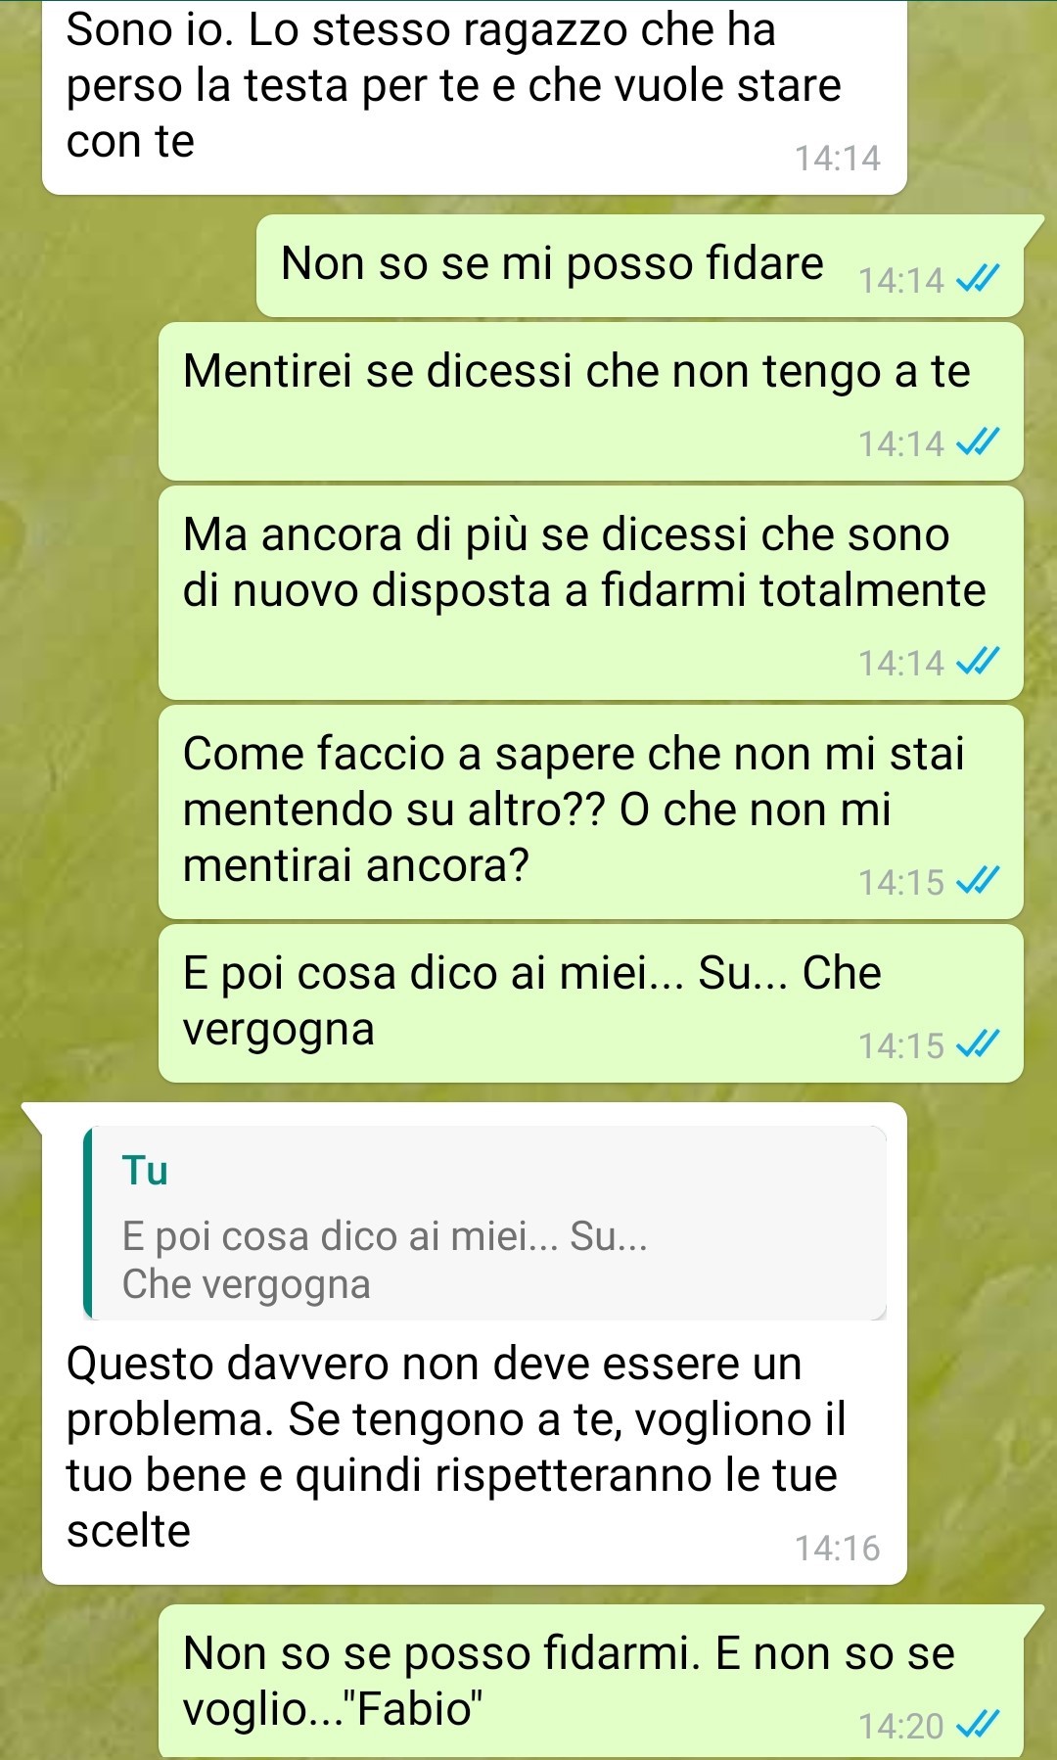Click read ticks on 'Come faccio a sapere' message
Screen dimensions: 1057x1760
[978, 882]
